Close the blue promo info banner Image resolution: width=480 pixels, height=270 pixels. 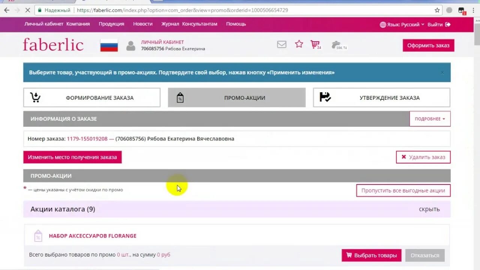(442, 72)
